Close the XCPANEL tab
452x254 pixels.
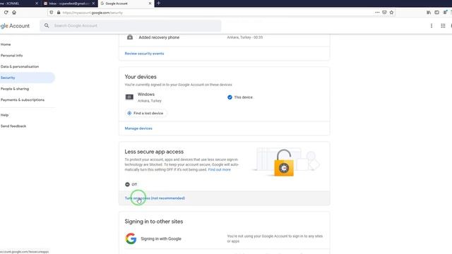(37, 4)
